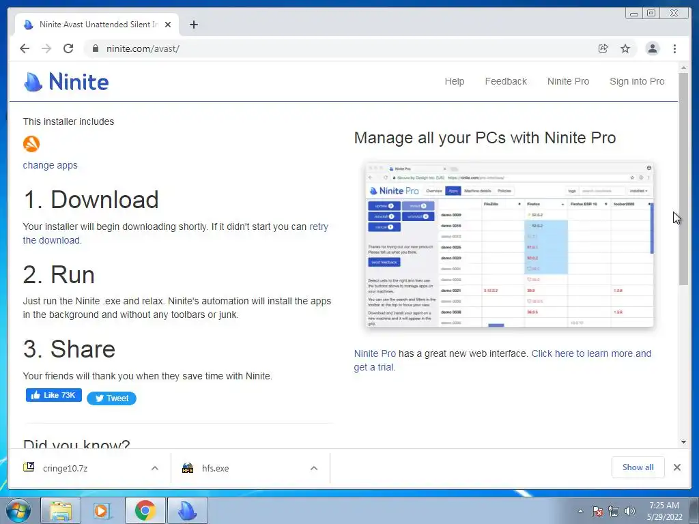The image size is (699, 524).
Task: Open the Chrome profile avatar
Action: (x=652, y=48)
